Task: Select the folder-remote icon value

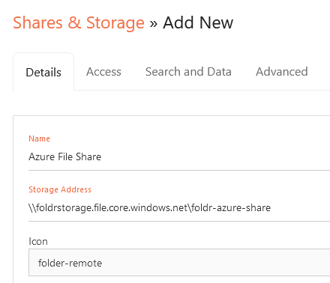Action: [70, 263]
